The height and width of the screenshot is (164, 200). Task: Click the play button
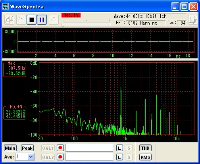21,19
